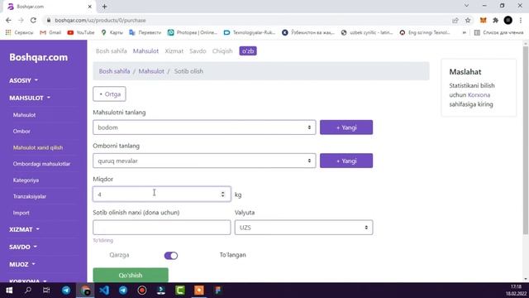Open Tranzaksiyalar in the sidebar
This screenshot has width=529, height=298.
coord(30,196)
